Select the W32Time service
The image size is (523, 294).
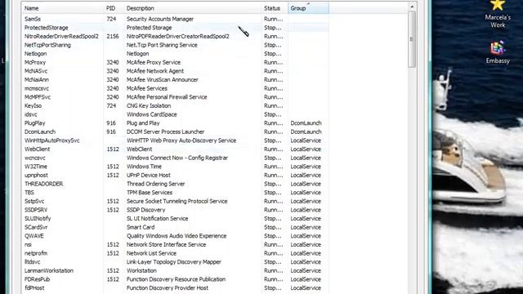(36, 167)
